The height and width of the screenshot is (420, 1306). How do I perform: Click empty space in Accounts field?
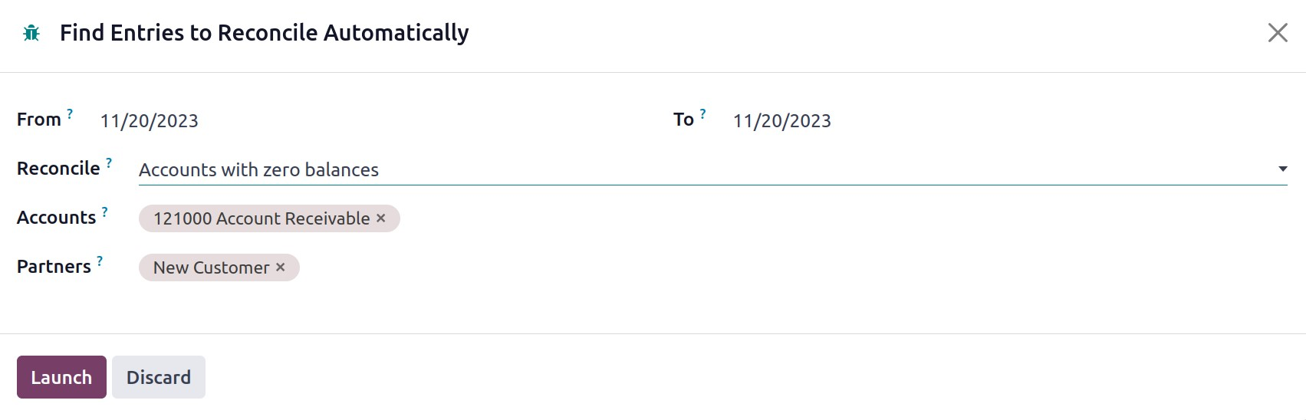(767, 218)
